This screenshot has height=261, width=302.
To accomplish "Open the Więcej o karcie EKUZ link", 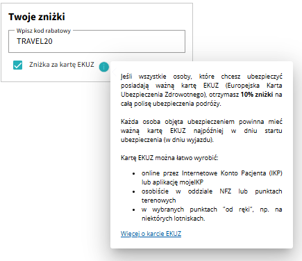I will (151, 234).
